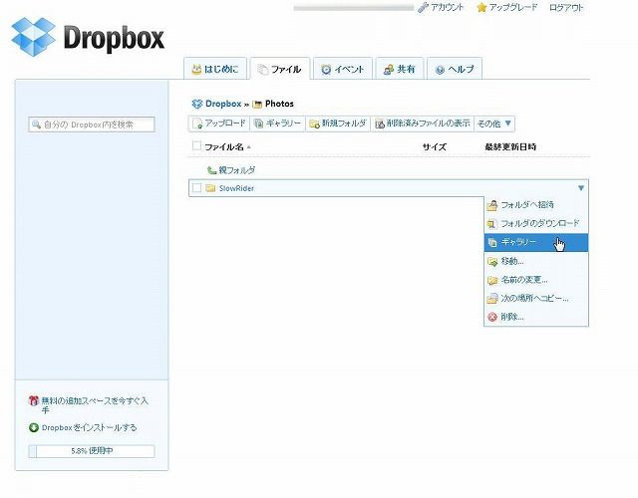Collapse the SlowRider row dropdown arrow
The height and width of the screenshot is (498, 638).
pos(581,188)
